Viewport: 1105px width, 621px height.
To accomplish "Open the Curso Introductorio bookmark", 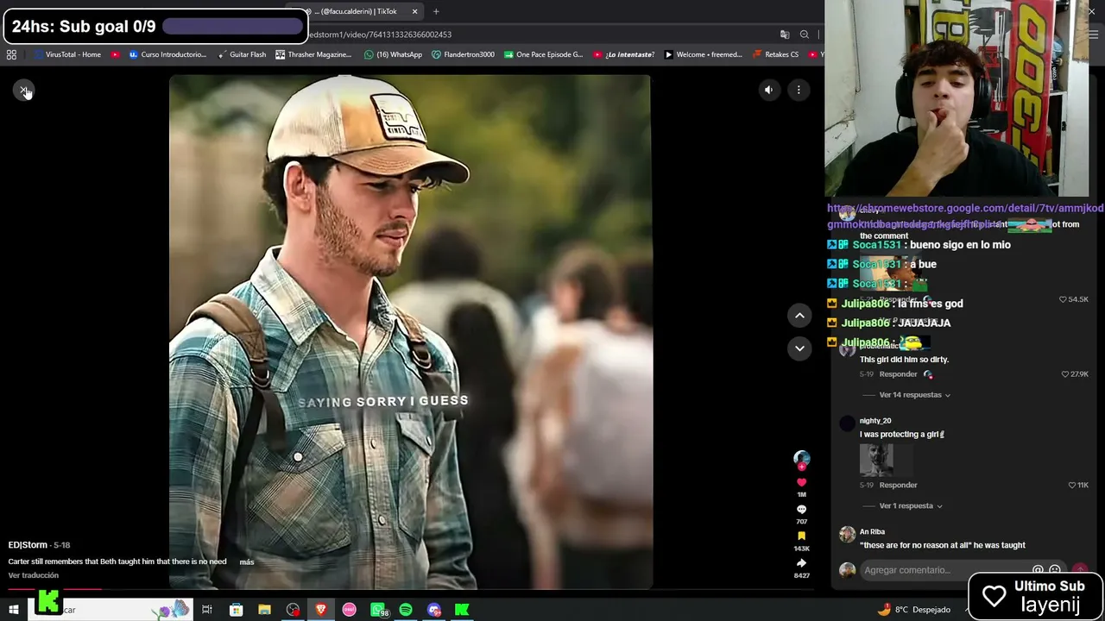I will pyautogui.click(x=167, y=54).
